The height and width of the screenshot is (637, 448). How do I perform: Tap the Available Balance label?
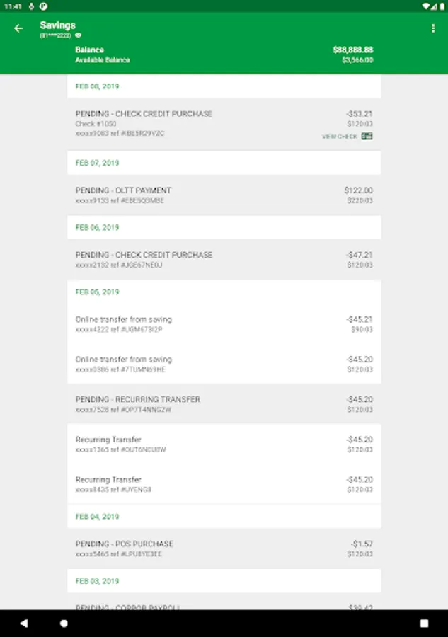[103, 60]
